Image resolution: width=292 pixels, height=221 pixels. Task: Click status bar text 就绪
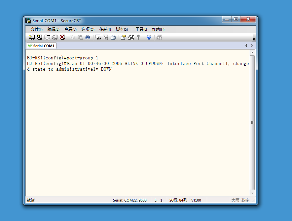(31, 200)
